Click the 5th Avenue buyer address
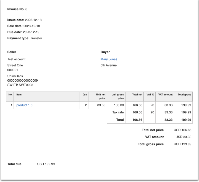The width and height of the screenshot is (199, 182). pyautogui.click(x=109, y=65)
